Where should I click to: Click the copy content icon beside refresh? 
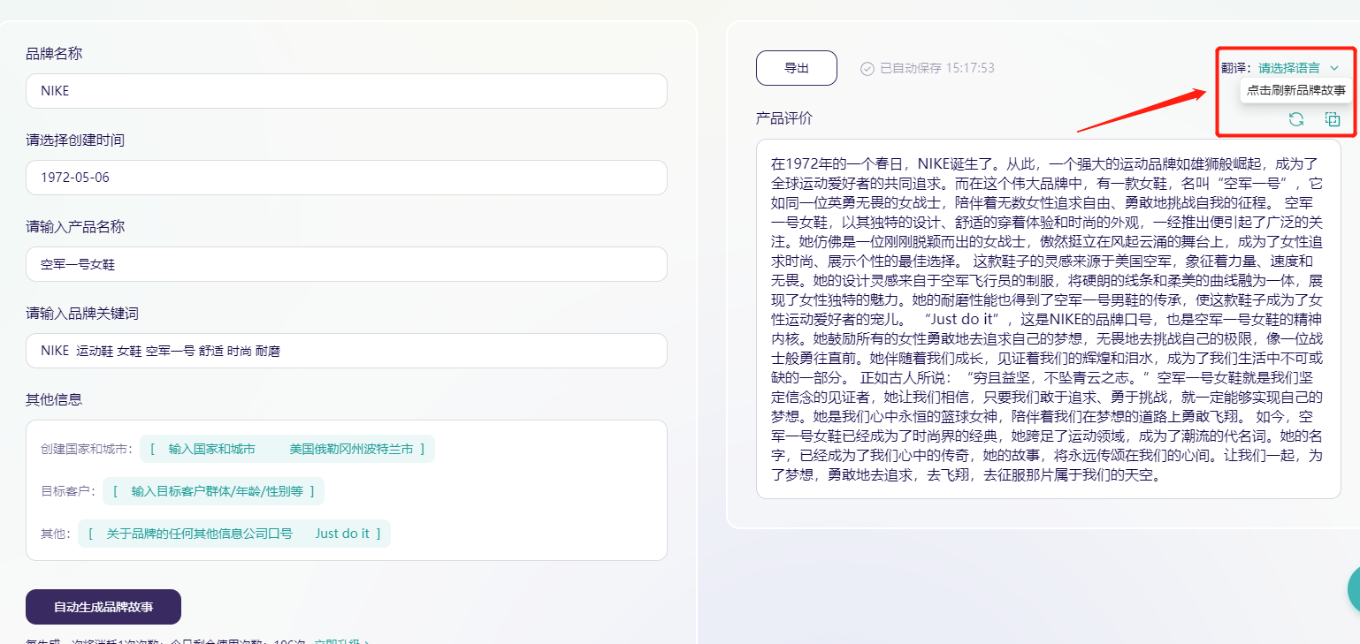click(1332, 119)
